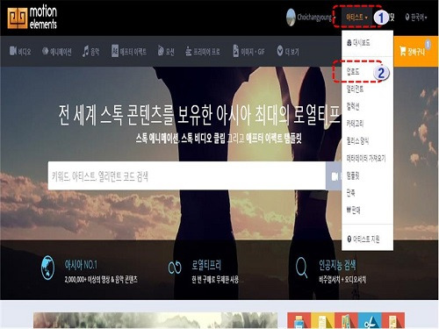
Task: Click the video-type button beside search
Action: tap(334, 175)
